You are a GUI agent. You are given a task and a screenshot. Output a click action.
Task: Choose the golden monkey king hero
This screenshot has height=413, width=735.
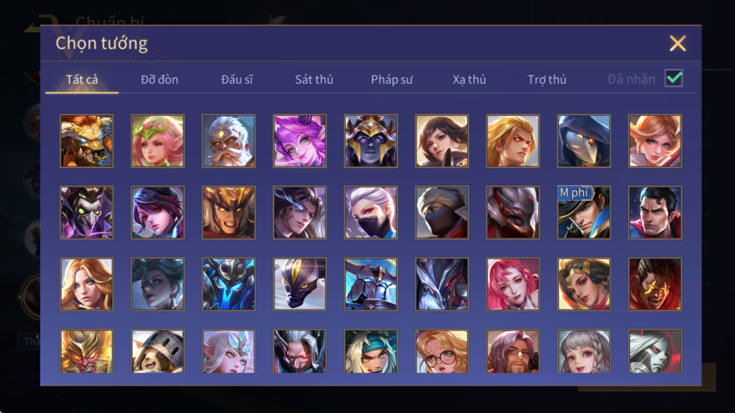click(87, 351)
